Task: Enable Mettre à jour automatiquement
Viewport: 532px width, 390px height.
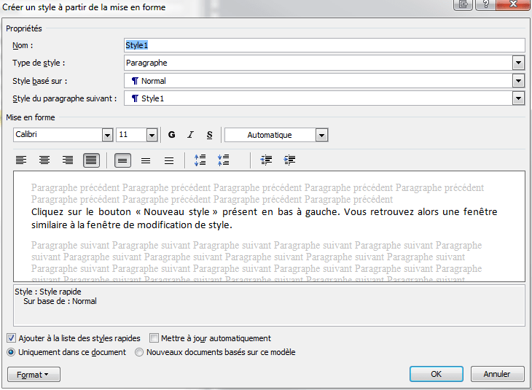Action: [154, 338]
